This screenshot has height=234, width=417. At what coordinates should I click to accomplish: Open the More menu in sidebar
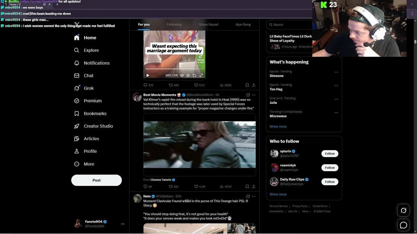84,164
